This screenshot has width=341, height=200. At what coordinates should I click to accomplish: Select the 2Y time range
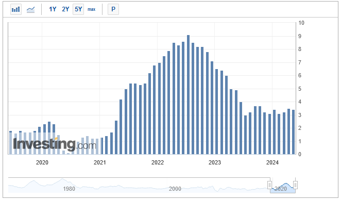click(x=65, y=9)
